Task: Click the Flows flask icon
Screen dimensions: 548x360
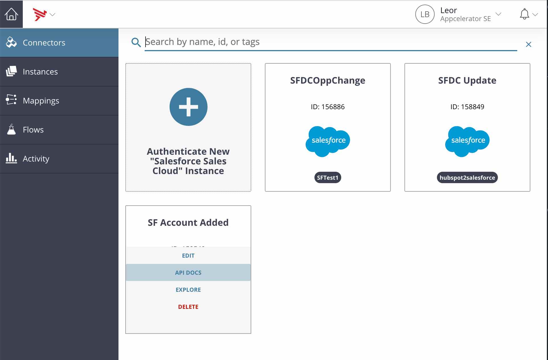Action: pyautogui.click(x=11, y=129)
